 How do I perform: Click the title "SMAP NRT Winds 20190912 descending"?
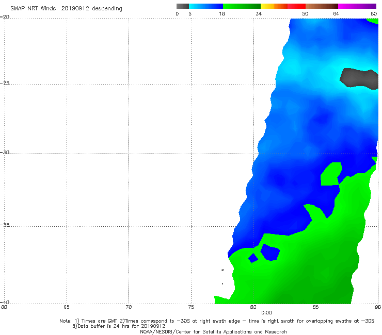[66, 9]
